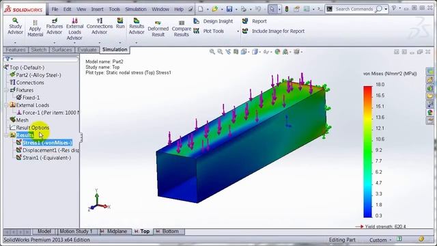Switch to the Sketch tab
The image size is (437, 246).
click(39, 50)
